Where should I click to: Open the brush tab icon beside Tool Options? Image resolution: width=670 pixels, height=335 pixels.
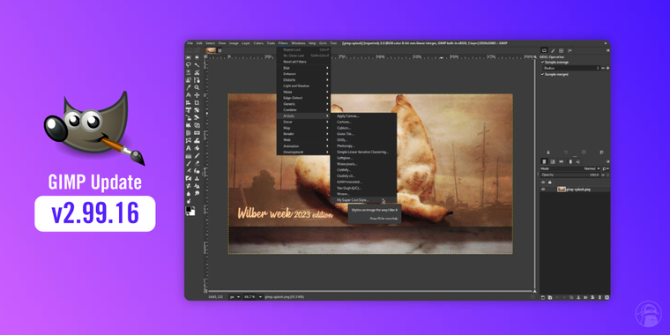coord(553,50)
